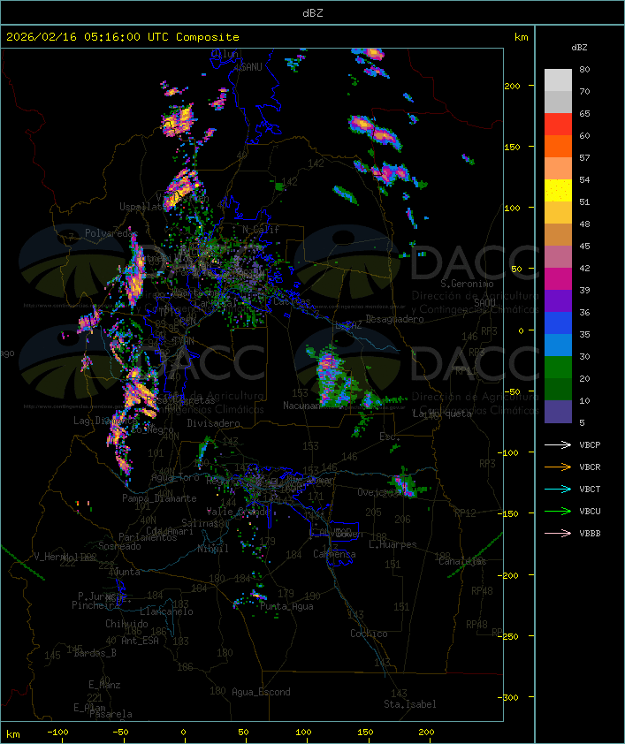Click the Sta.Isabel map label
This screenshot has height=744, width=625.
(x=409, y=704)
